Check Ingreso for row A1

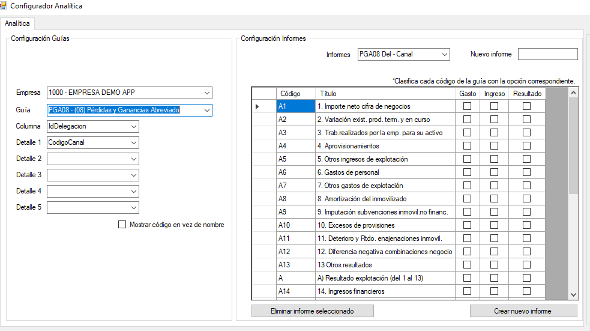click(x=495, y=106)
